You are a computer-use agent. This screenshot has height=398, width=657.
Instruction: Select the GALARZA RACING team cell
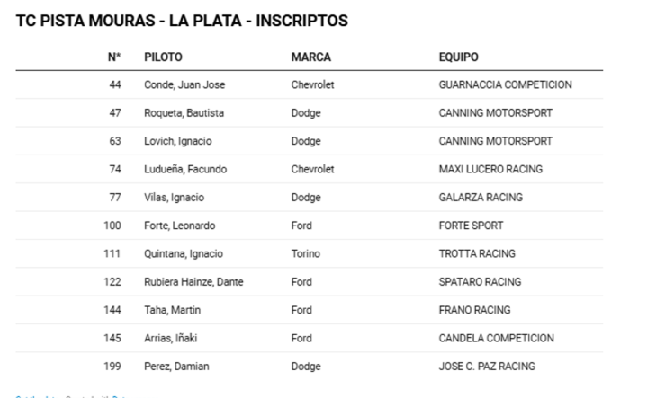[x=481, y=198]
